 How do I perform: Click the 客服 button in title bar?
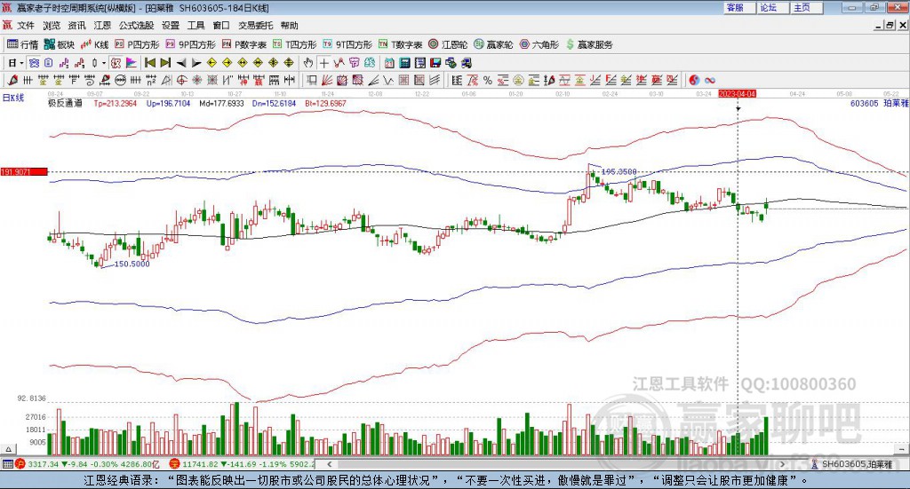(739, 7)
